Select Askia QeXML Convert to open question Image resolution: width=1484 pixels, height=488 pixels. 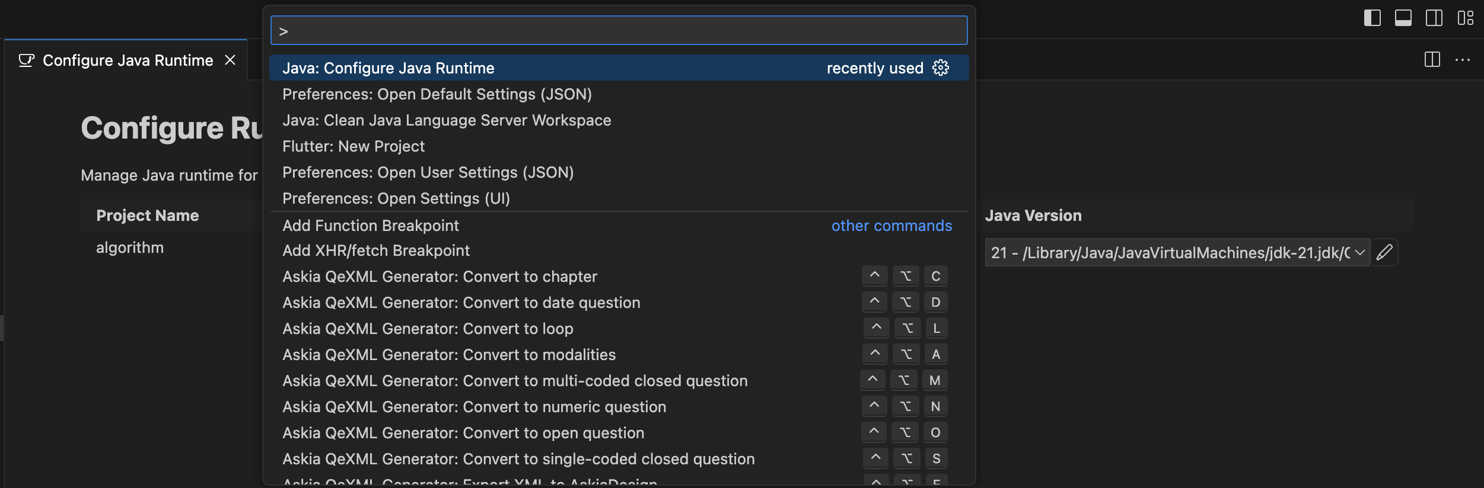(x=619, y=433)
